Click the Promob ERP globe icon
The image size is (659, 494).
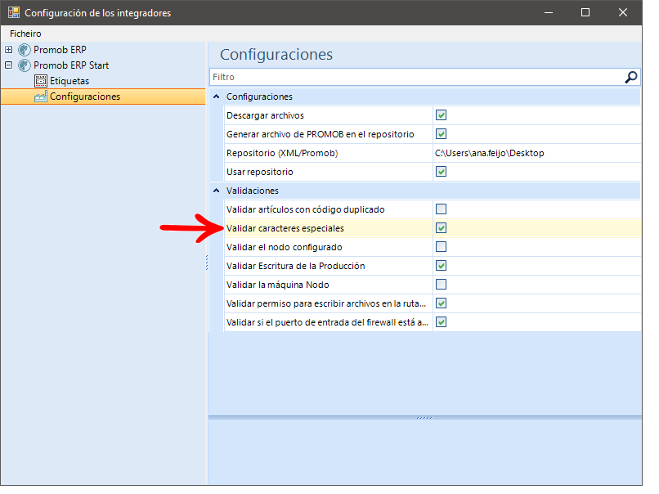25,50
